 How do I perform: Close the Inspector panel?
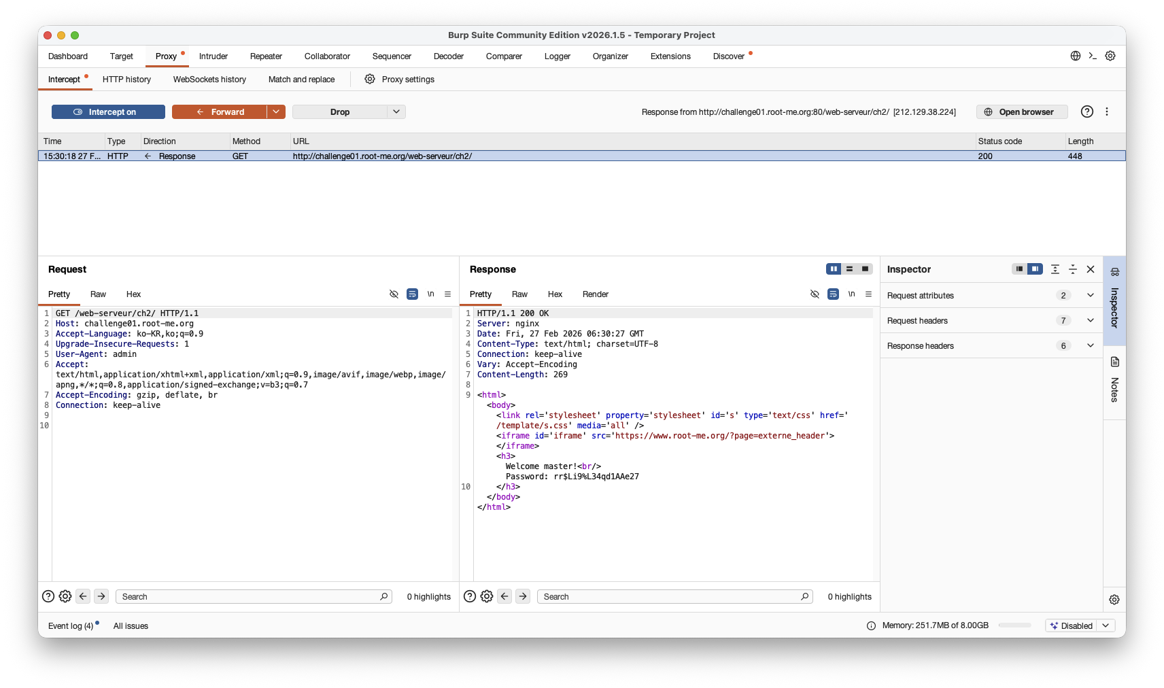tap(1091, 269)
